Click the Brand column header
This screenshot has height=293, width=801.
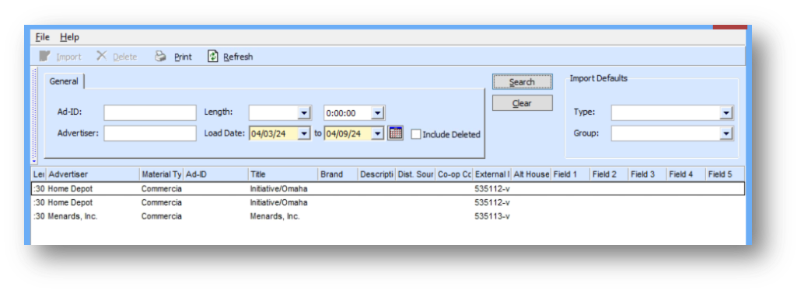click(x=338, y=174)
